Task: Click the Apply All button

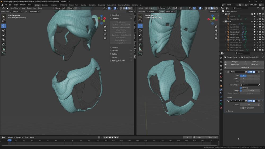Action: (x=235, y=62)
